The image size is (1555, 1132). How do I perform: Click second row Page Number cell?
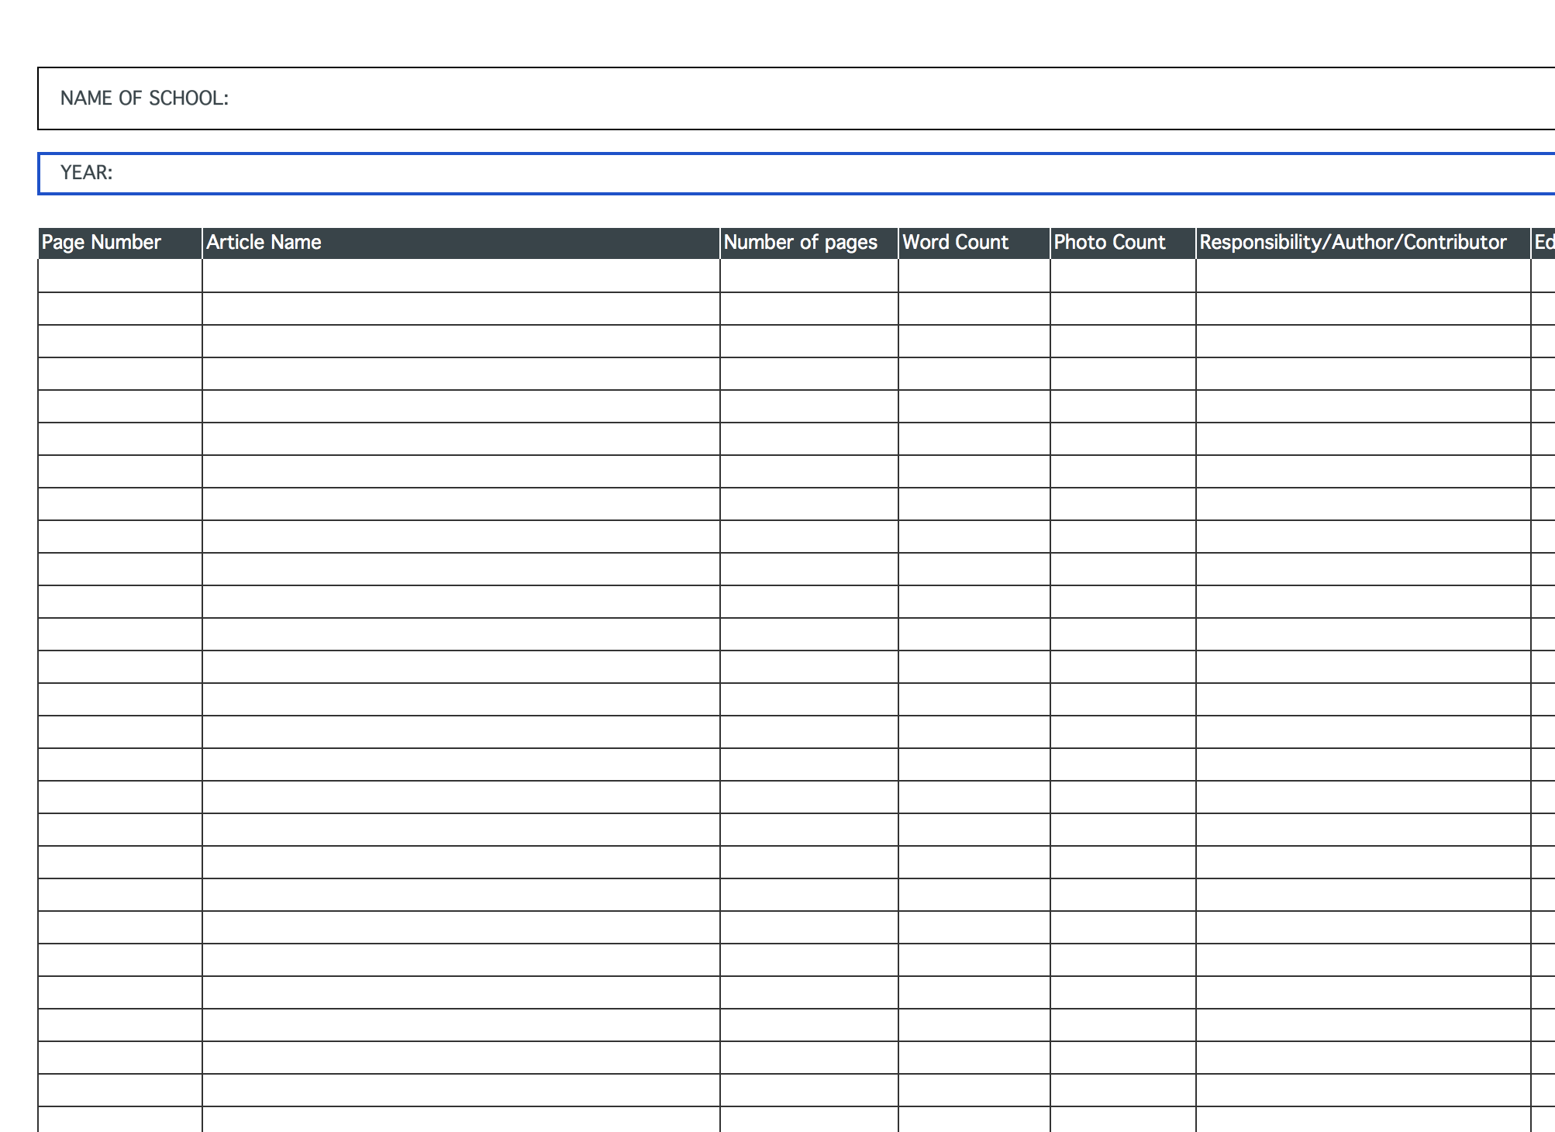tap(119, 309)
